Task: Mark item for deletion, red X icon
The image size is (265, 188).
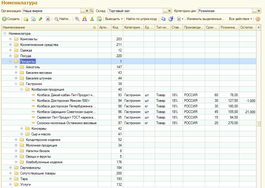Action: (x=48, y=19)
